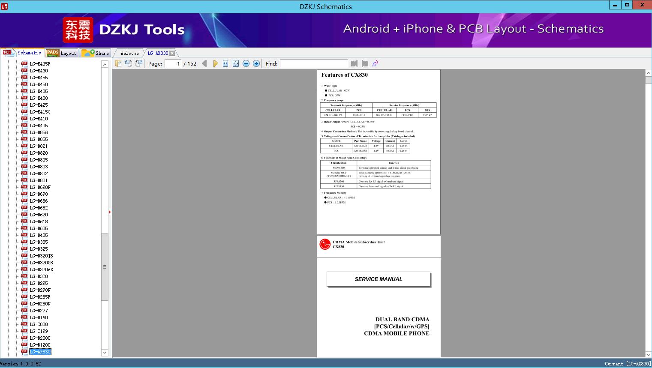Viewport: 652px width, 368px height.
Task: Select LG-D320AR in the tree
Action: [41, 269]
